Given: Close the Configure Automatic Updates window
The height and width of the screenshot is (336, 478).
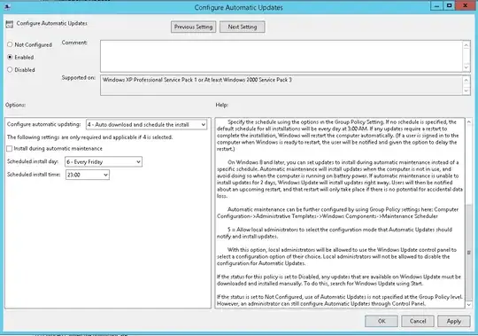Looking at the screenshot, I should [466, 6].
